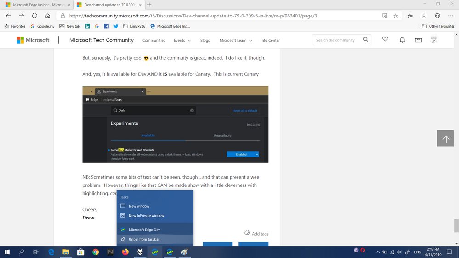This screenshot has height=258, width=459.
Task: Open Task View on taskbar
Action: tap(36, 252)
